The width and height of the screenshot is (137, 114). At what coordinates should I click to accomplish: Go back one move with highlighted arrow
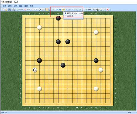[63, 10]
